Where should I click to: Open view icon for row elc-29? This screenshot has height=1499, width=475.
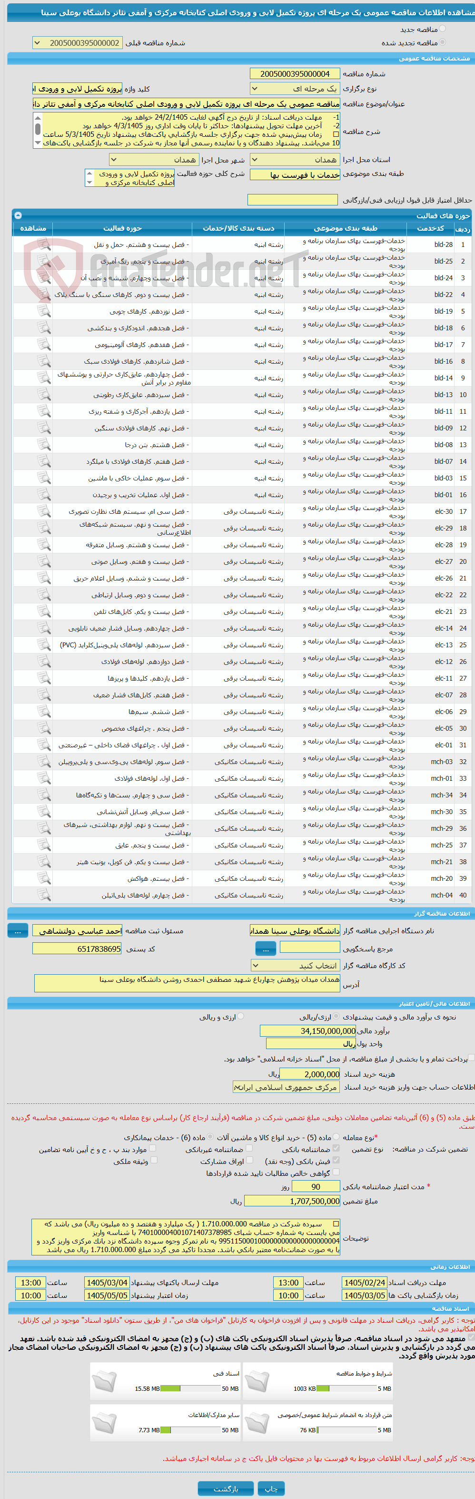(44, 528)
